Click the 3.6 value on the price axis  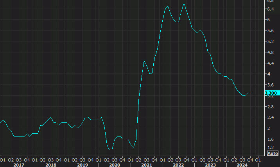coord(270,85)
